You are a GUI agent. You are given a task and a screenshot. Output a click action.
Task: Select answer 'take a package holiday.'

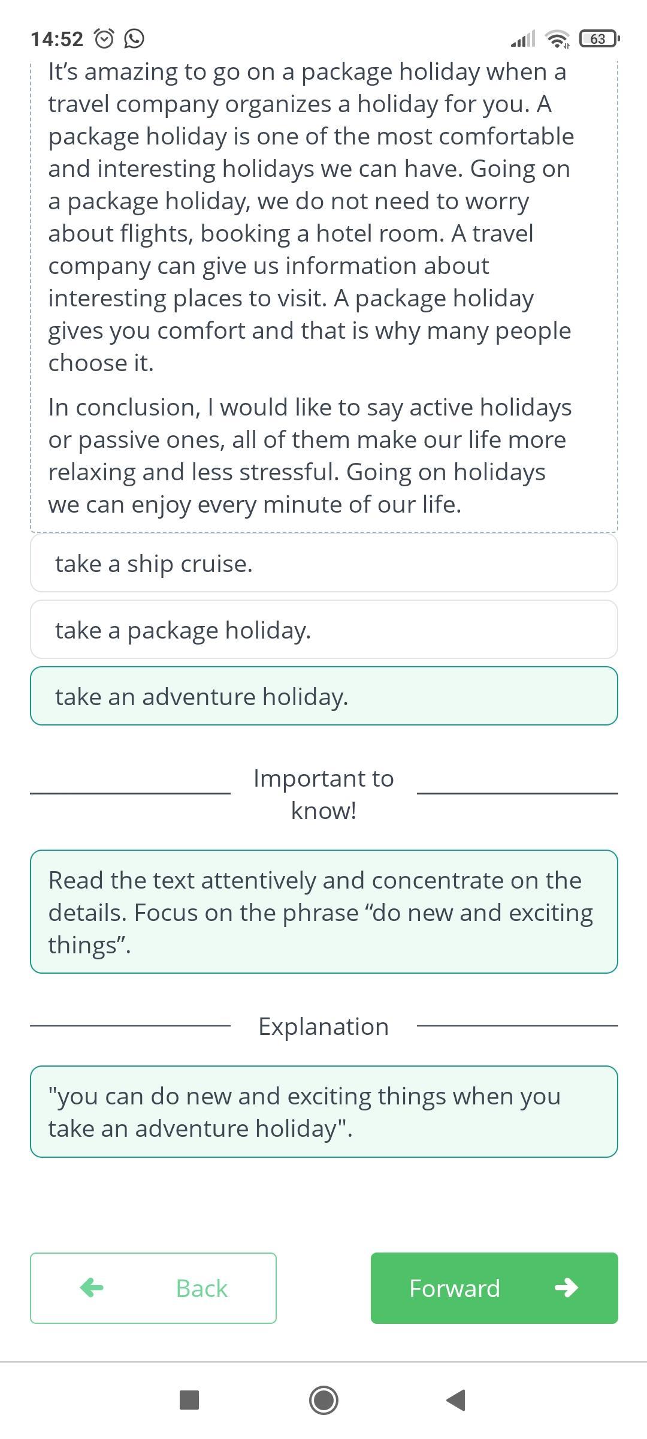click(324, 630)
